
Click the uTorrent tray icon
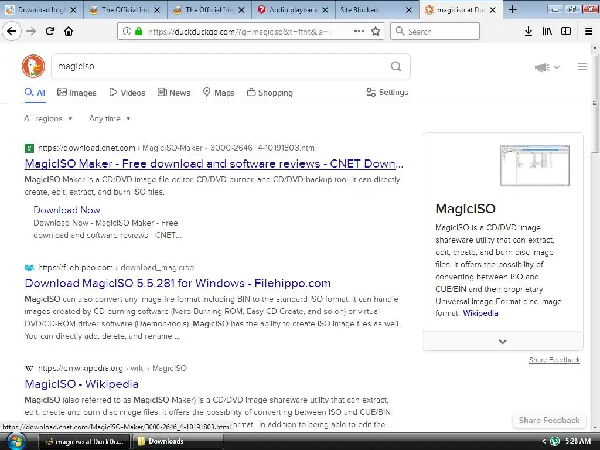pyautogui.click(x=555, y=442)
